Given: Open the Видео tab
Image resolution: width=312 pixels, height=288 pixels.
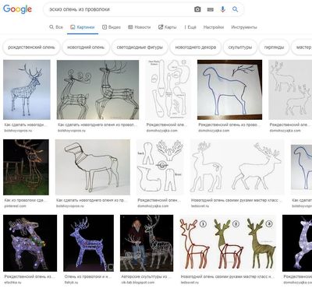Looking at the screenshot, I should [x=112, y=27].
